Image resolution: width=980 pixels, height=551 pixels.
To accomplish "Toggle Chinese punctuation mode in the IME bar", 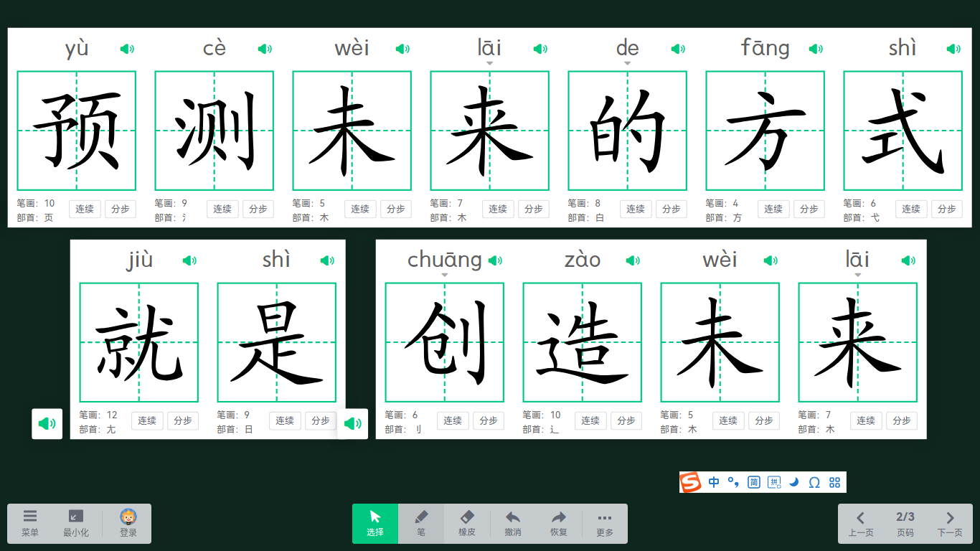I will [733, 482].
